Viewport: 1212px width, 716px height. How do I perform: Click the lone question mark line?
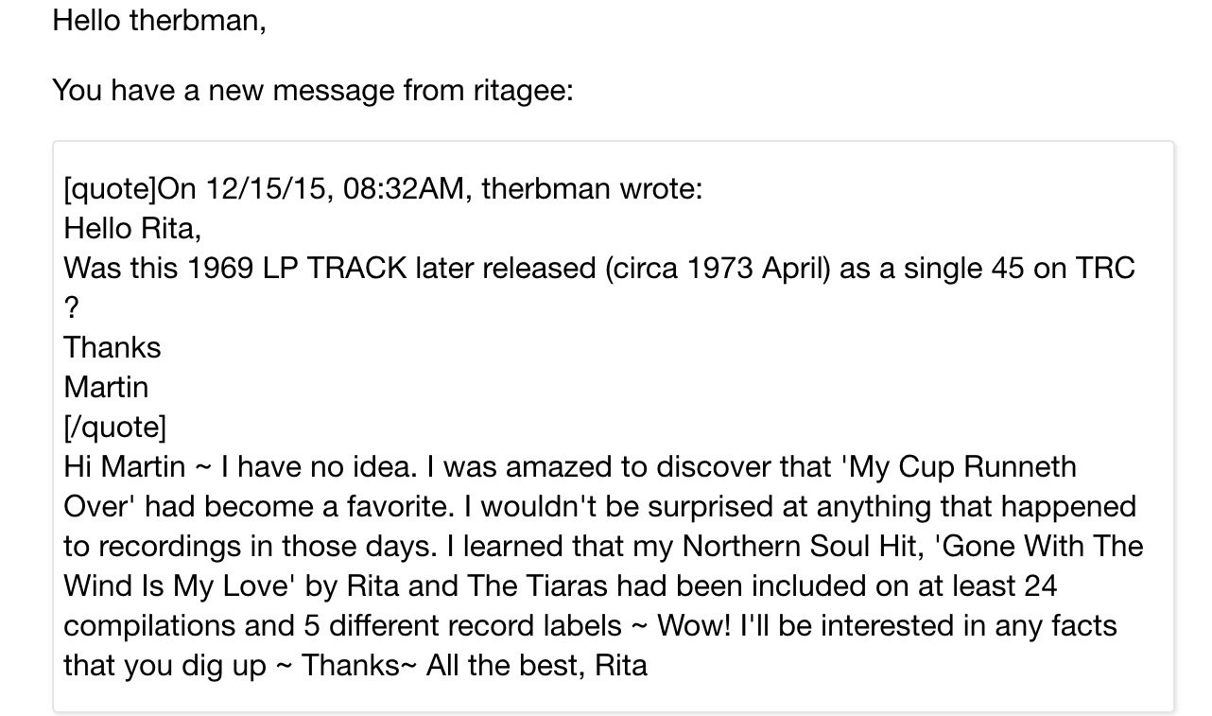click(72, 307)
